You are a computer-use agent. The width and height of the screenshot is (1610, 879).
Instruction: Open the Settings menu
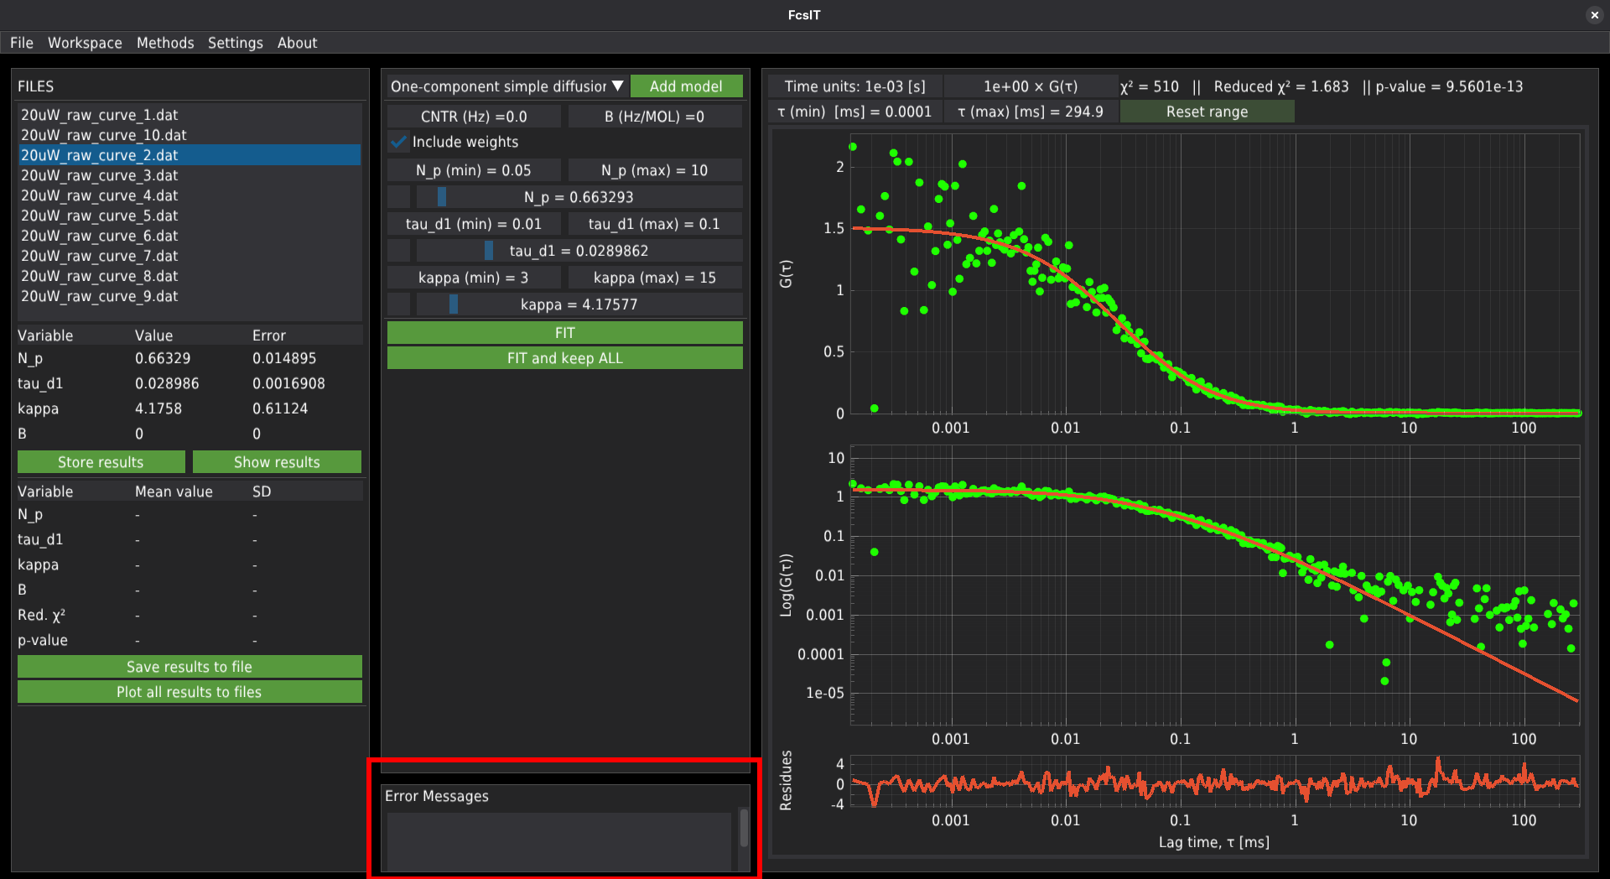click(x=235, y=43)
